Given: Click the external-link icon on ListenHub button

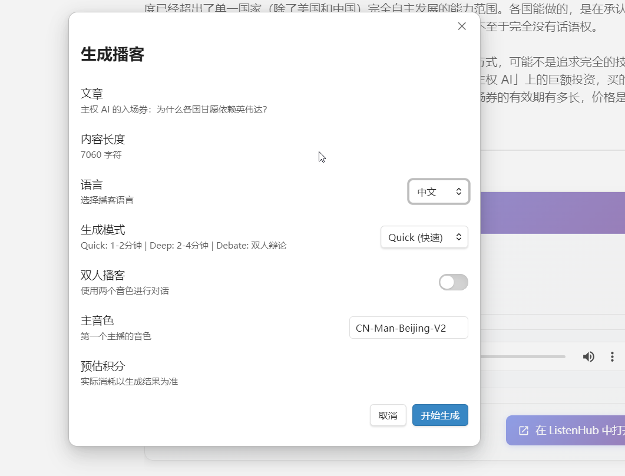Looking at the screenshot, I should click(x=523, y=431).
